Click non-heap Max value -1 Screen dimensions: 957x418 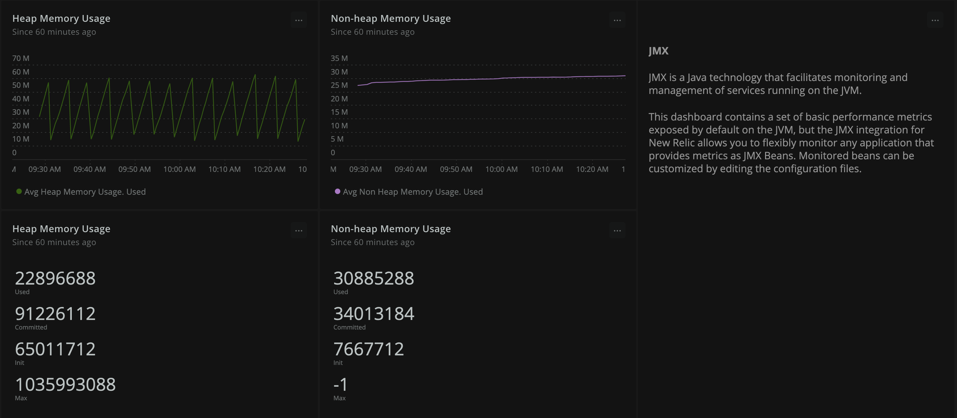point(340,384)
